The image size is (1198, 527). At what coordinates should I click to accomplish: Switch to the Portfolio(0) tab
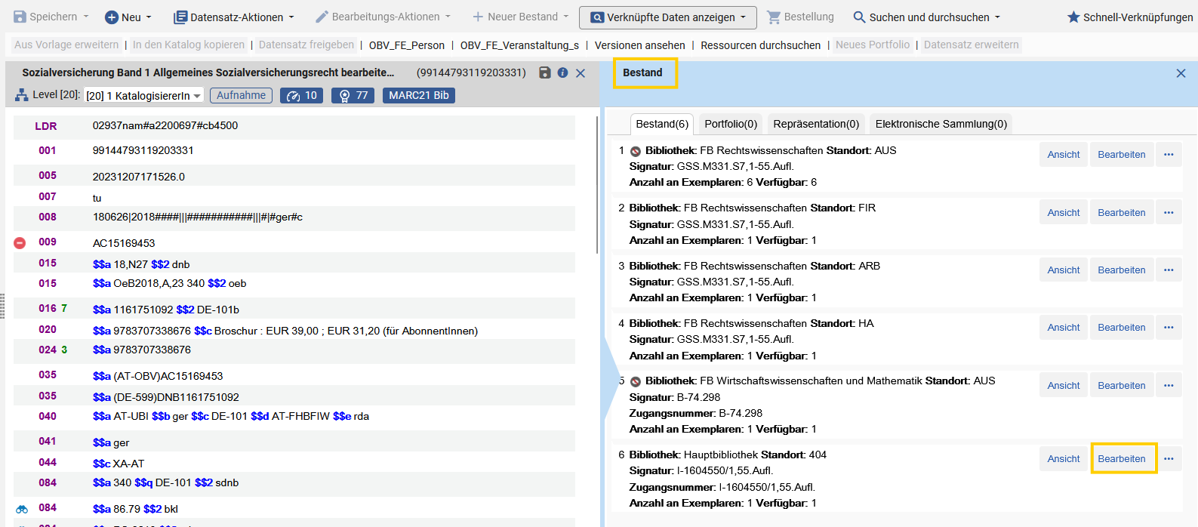(x=731, y=124)
